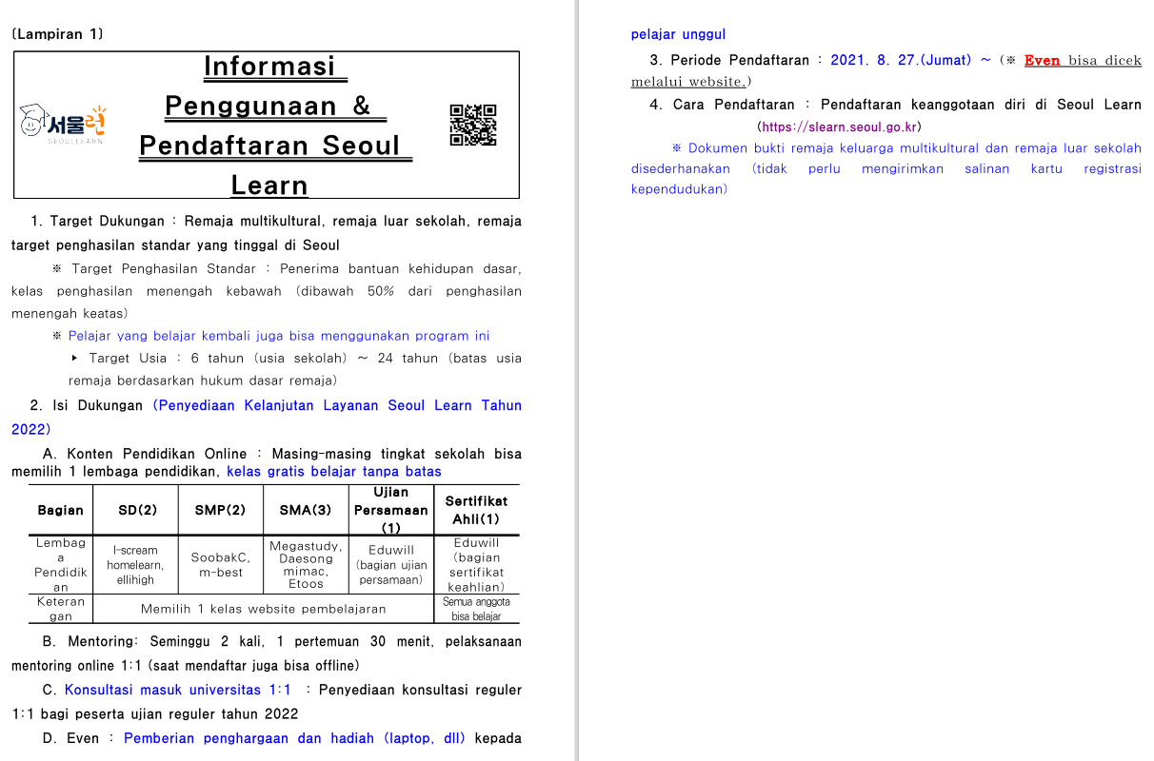The width and height of the screenshot is (1154, 761).
Task: Select the '2. Isi Dukungan' heading
Action: coord(87,405)
